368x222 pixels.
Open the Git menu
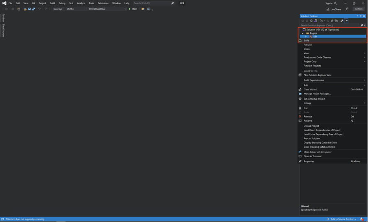click(x=33, y=3)
